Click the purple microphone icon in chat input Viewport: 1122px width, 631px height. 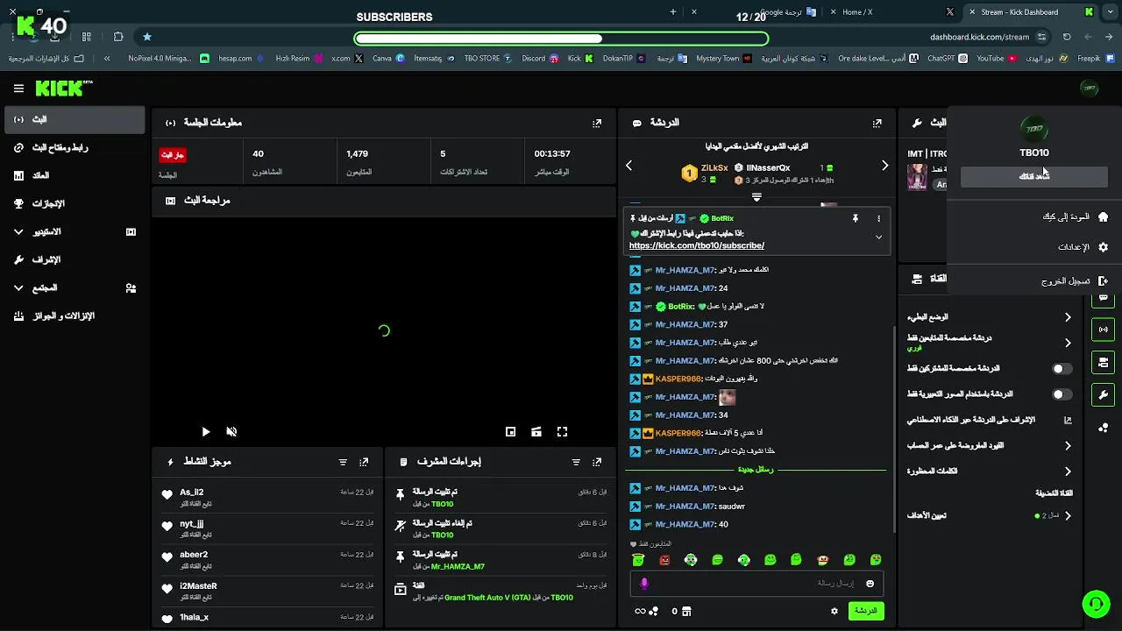[x=644, y=584]
